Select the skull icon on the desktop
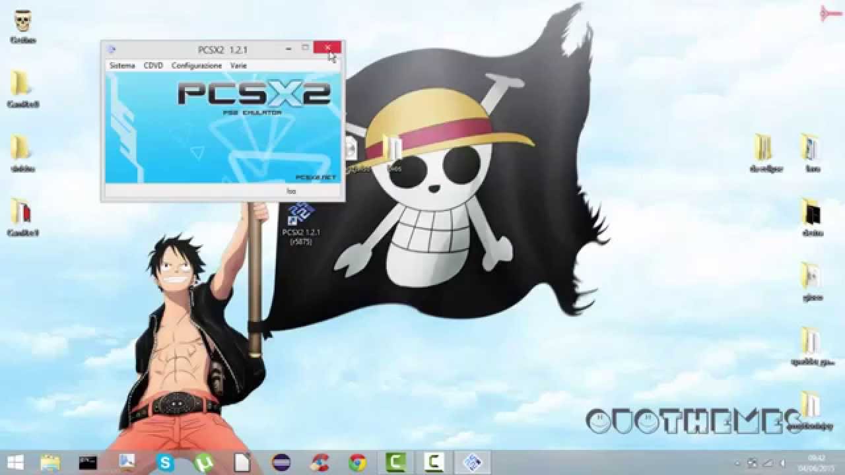This screenshot has height=475, width=845. click(x=23, y=26)
